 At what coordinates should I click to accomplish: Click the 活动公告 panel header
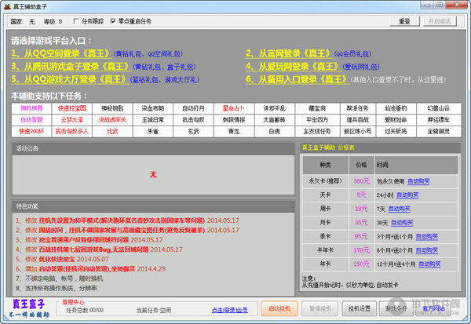(x=153, y=148)
